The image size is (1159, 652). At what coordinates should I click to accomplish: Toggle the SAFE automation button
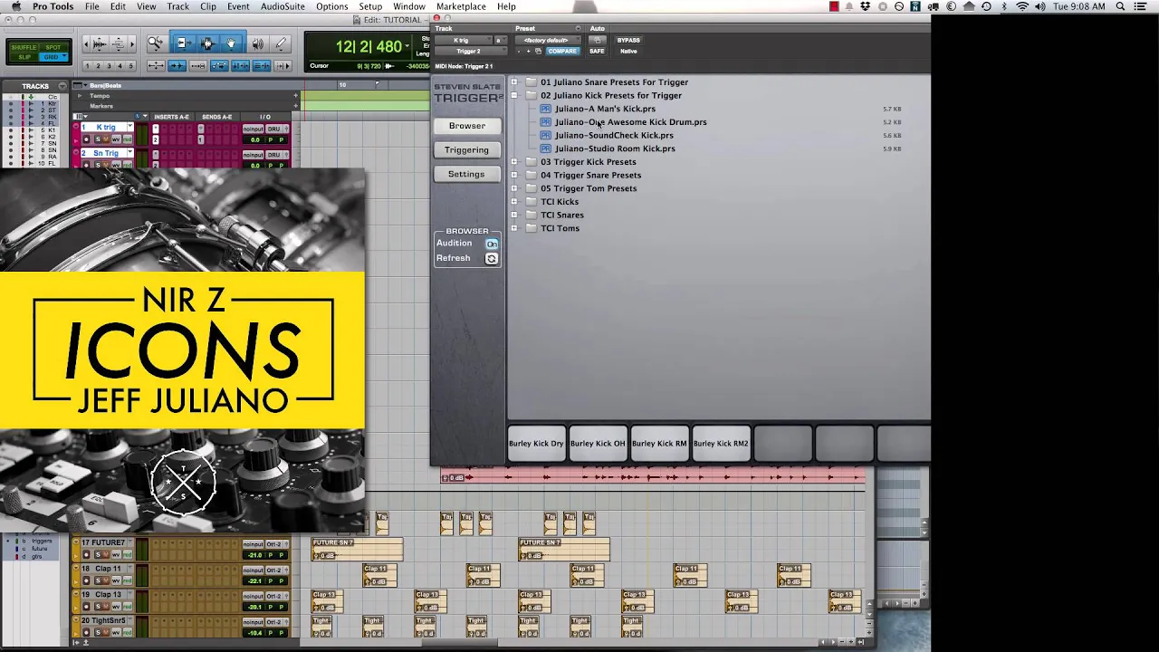pyautogui.click(x=597, y=51)
